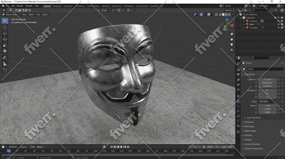Screen dimensions: 285x159
Task: Toggle rendered viewport shading mode
Action: coord(229,15)
